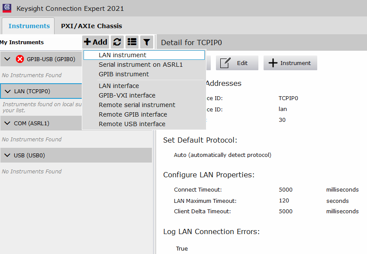Choose GPIB-VXI interface menu entry
This screenshot has width=367, height=254.
click(144, 96)
